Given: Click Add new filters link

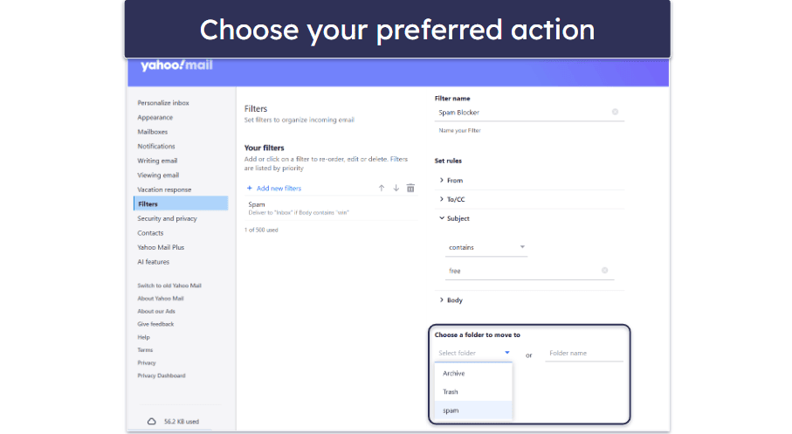Looking at the screenshot, I should tap(279, 188).
